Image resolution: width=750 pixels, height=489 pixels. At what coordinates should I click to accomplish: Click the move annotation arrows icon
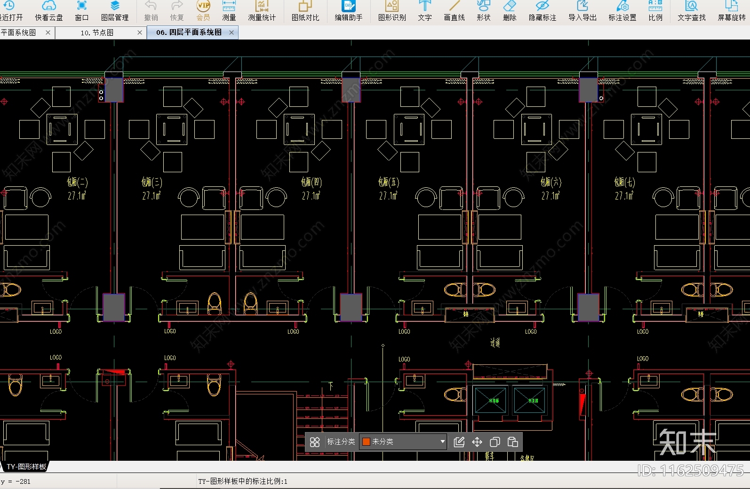point(477,442)
